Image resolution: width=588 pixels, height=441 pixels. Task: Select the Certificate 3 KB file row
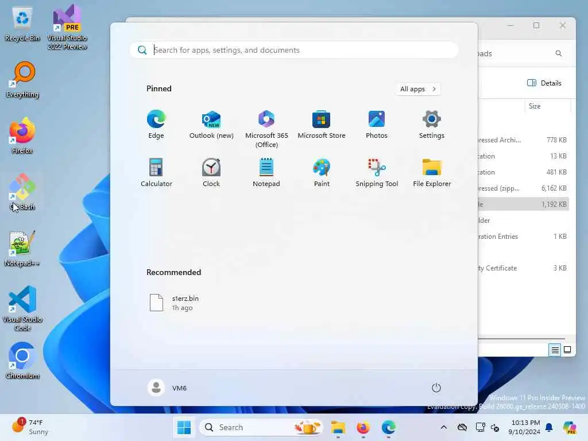(524, 268)
